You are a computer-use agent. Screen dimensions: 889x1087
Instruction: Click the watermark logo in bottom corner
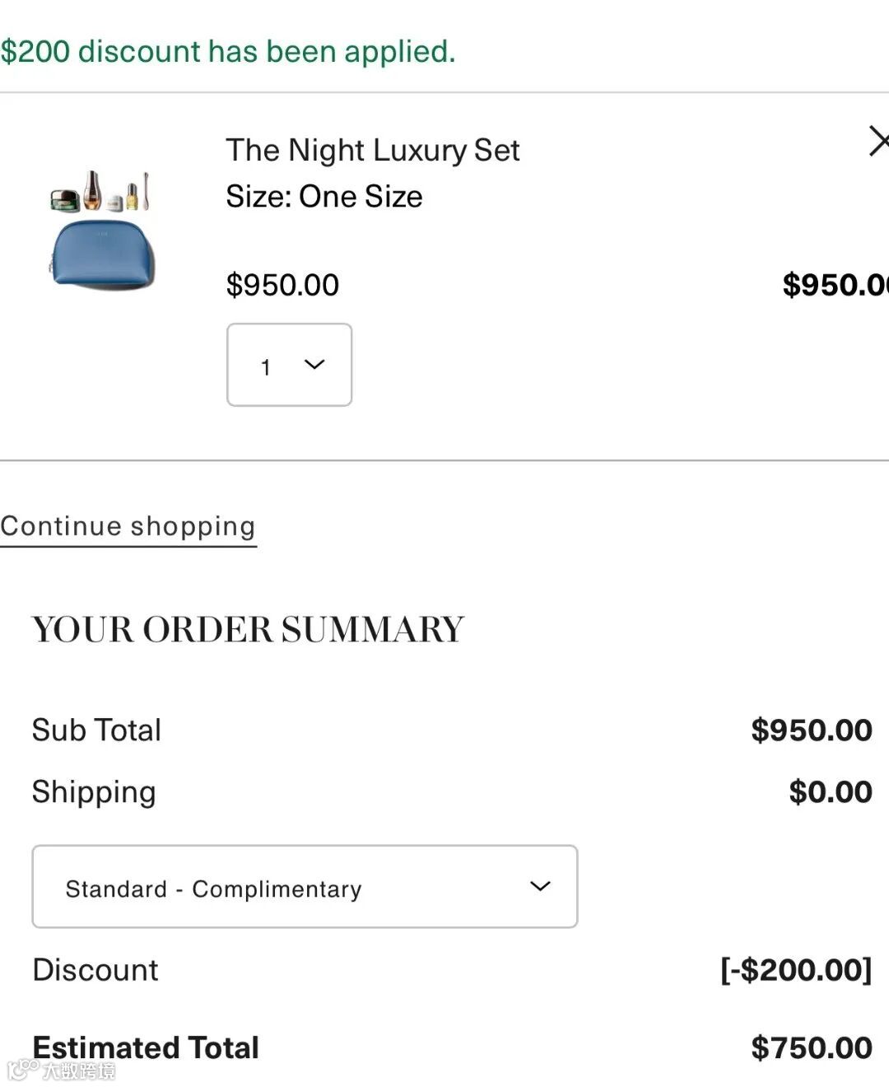pyautogui.click(x=62, y=1071)
